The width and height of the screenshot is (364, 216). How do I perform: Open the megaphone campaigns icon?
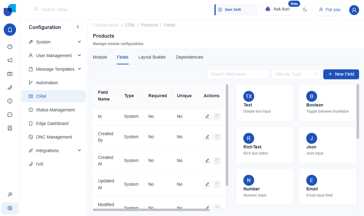pos(10,60)
